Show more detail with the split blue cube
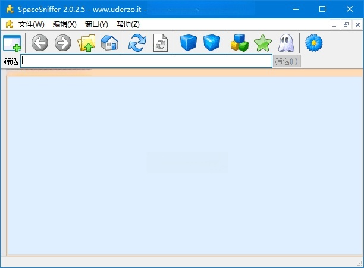 211,43
